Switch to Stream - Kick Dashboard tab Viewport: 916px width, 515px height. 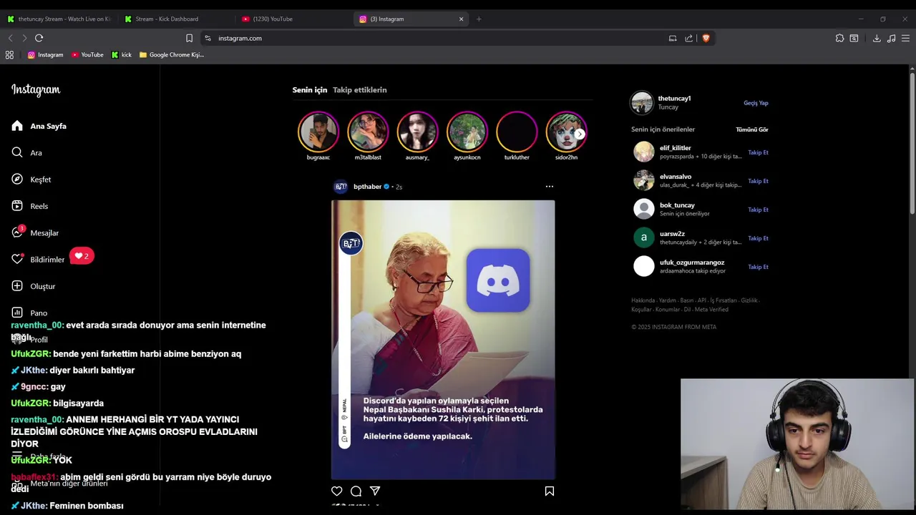pos(175,19)
